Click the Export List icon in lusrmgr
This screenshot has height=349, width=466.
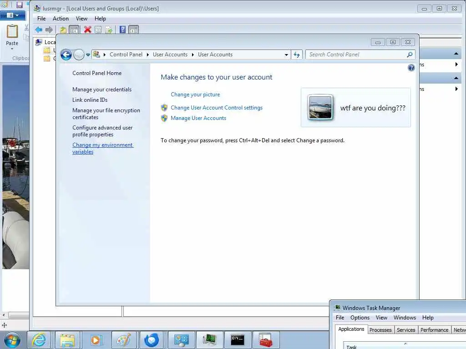[x=109, y=30]
